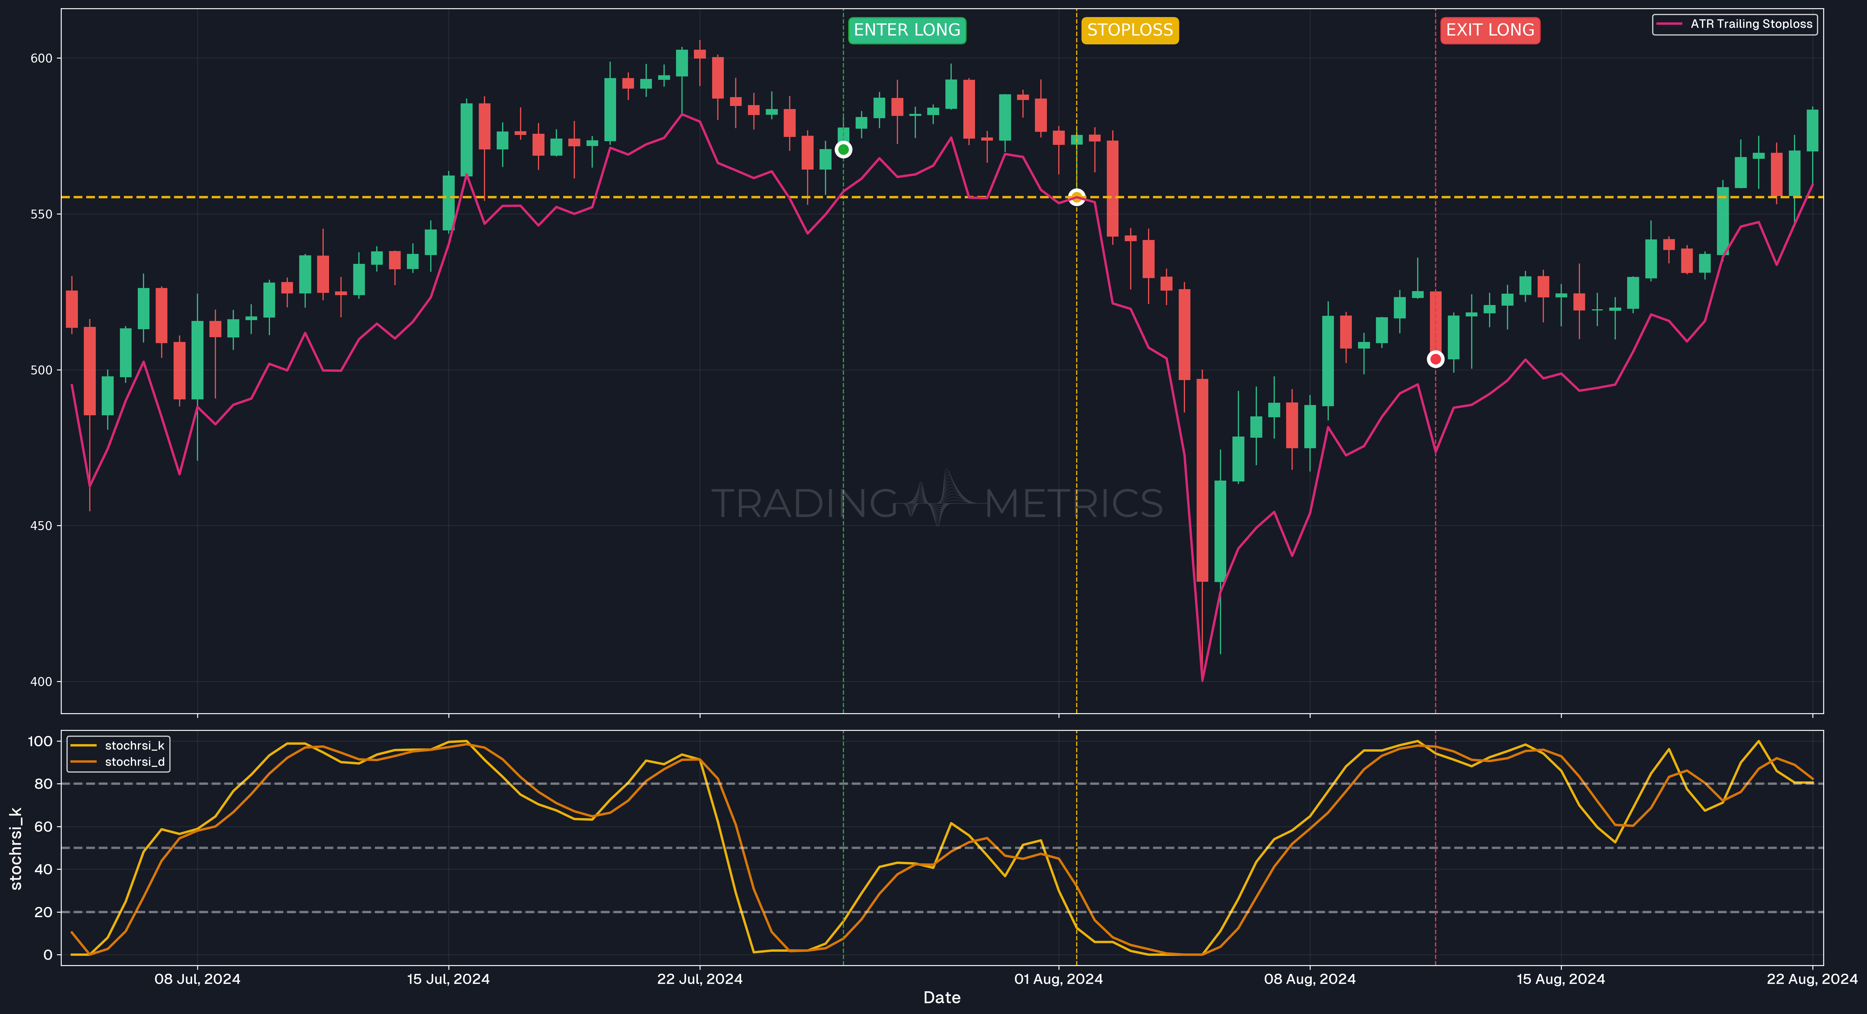Click the 08 Jul, 2024 date label
This screenshot has width=1867, height=1014.
click(x=197, y=979)
